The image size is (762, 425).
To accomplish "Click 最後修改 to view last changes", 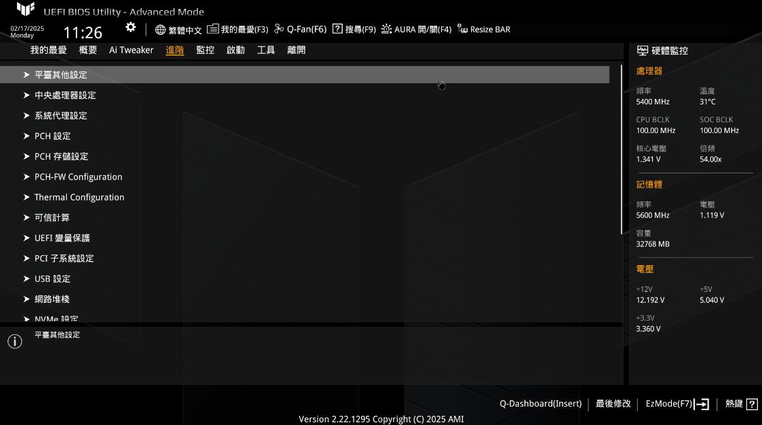I will point(613,404).
